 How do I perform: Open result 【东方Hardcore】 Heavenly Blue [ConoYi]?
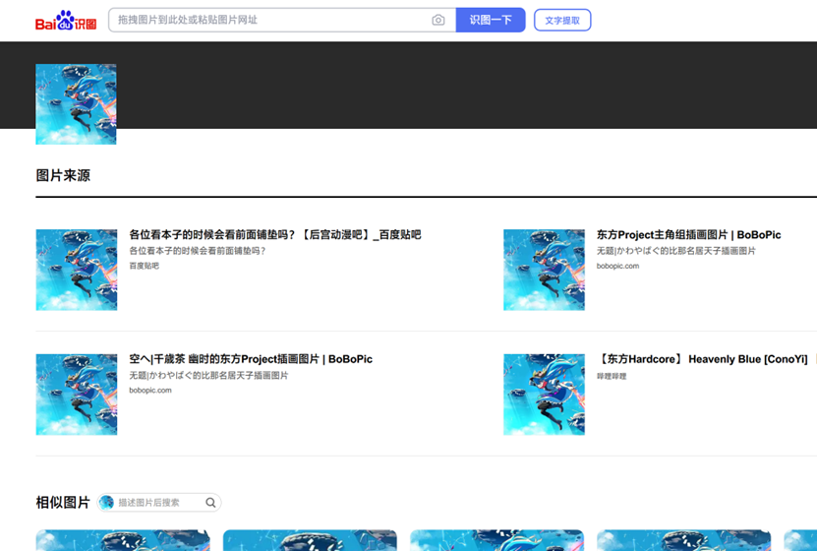[702, 359]
